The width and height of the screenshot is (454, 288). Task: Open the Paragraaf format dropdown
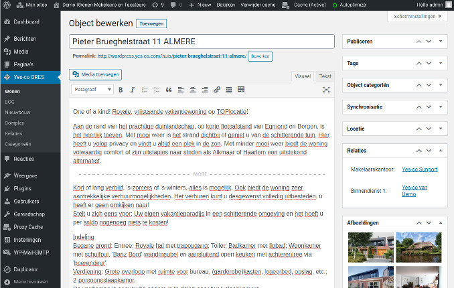[x=92, y=90]
